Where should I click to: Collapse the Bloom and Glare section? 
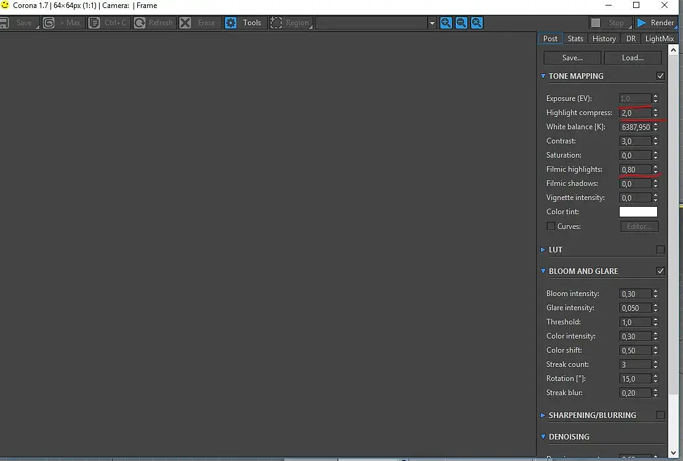click(543, 271)
